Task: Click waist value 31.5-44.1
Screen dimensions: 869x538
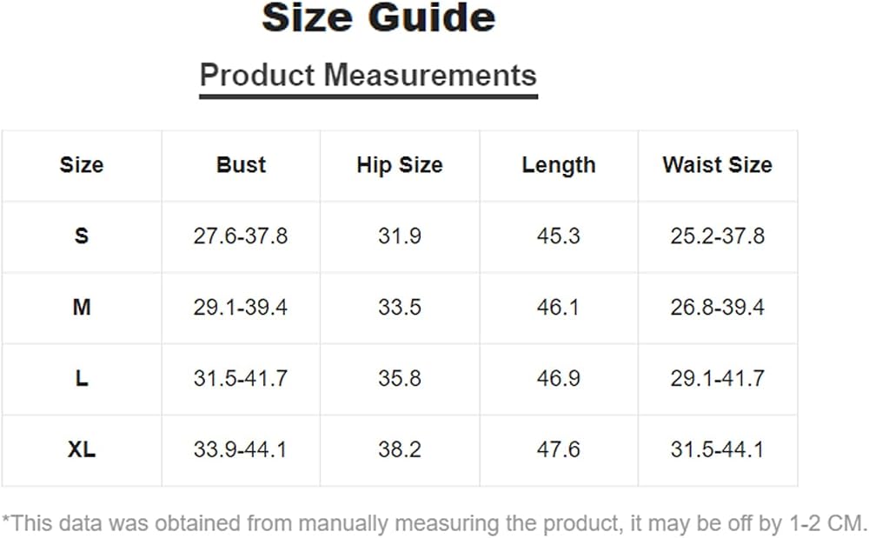Action: click(x=718, y=449)
